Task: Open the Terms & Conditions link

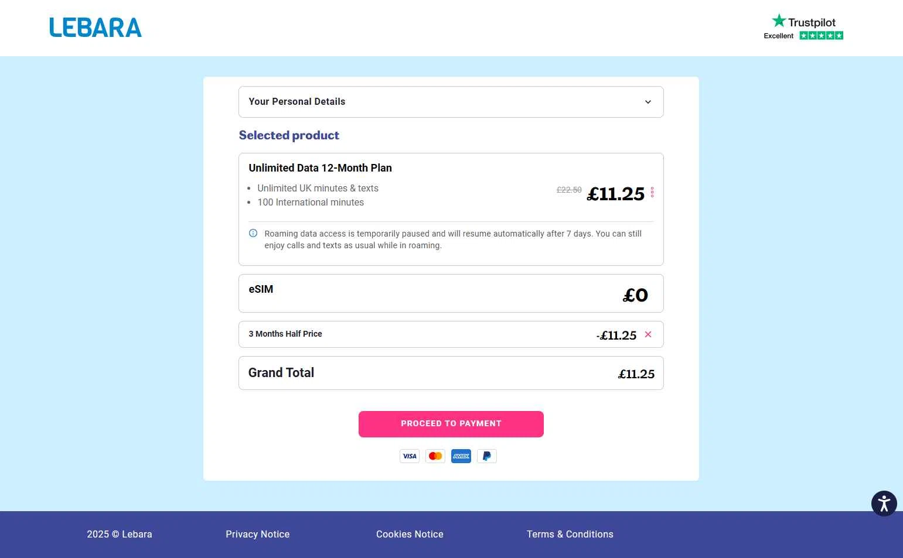Action: 570,534
